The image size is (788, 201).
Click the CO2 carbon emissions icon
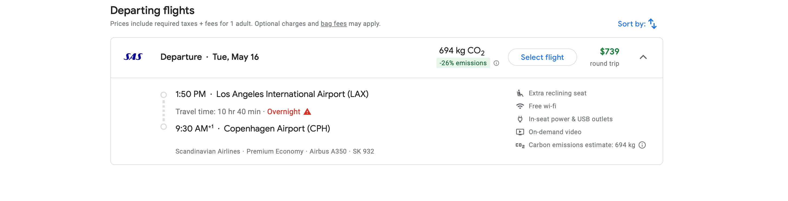pyautogui.click(x=520, y=145)
